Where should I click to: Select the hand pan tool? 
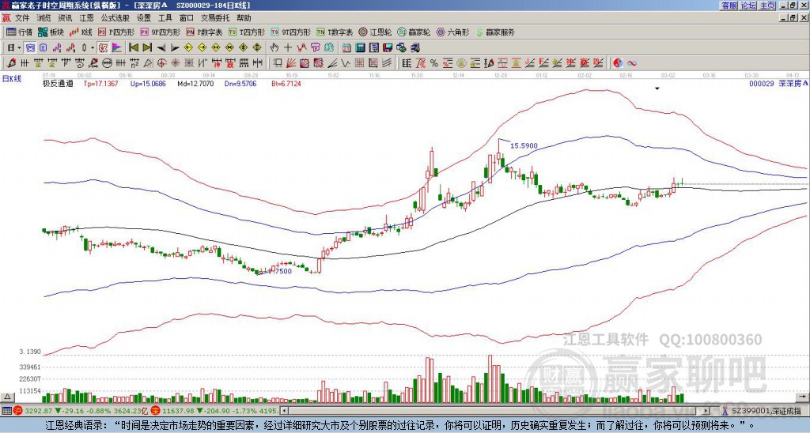pos(274,48)
